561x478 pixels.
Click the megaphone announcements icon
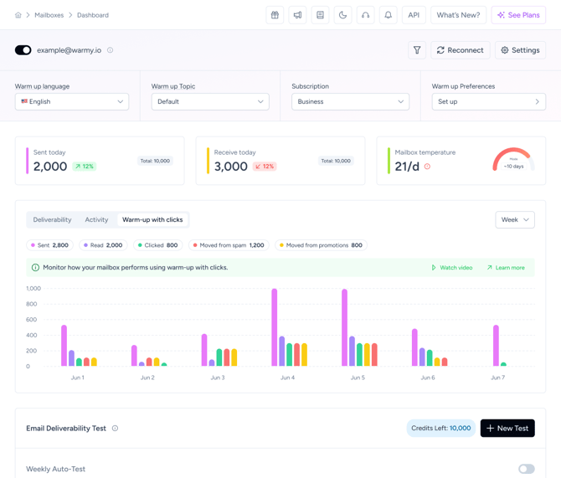(x=297, y=15)
